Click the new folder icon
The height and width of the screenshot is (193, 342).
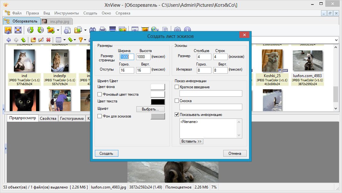pos(33,40)
